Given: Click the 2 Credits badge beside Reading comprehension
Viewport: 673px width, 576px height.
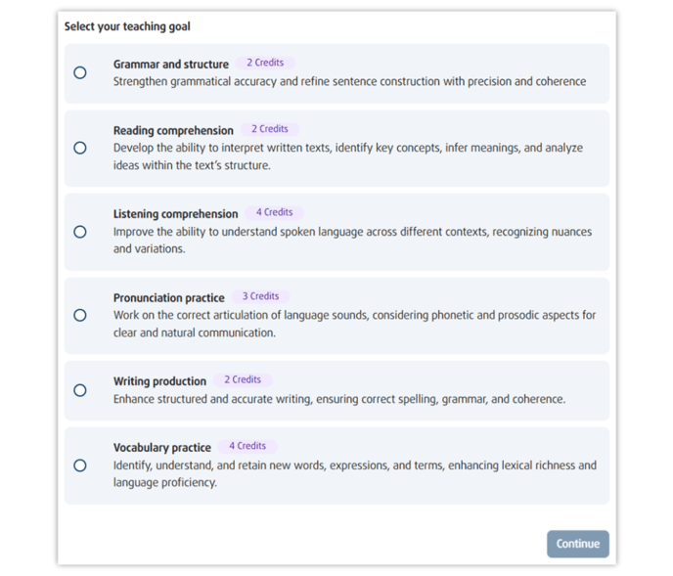Looking at the screenshot, I should pos(270,129).
